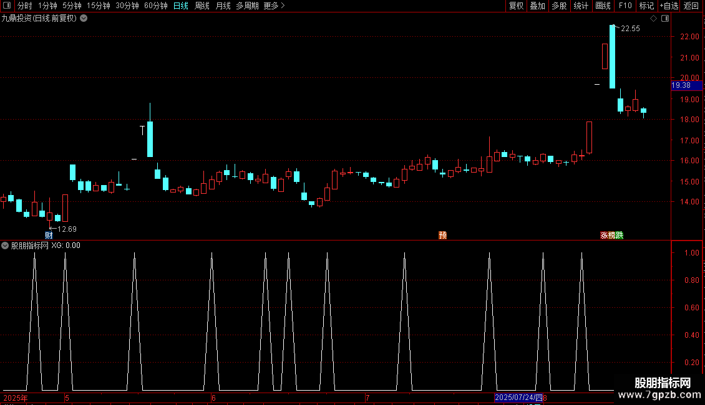The width and height of the screenshot is (705, 405).
Task: Expand the 股朋指标网 indicator dropdown
Action: (x=5, y=245)
